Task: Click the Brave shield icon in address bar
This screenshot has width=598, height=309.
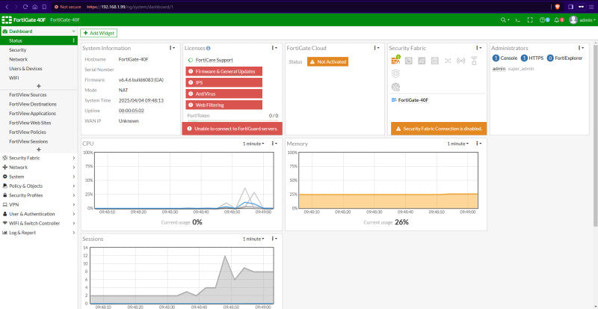Action: pos(557,7)
